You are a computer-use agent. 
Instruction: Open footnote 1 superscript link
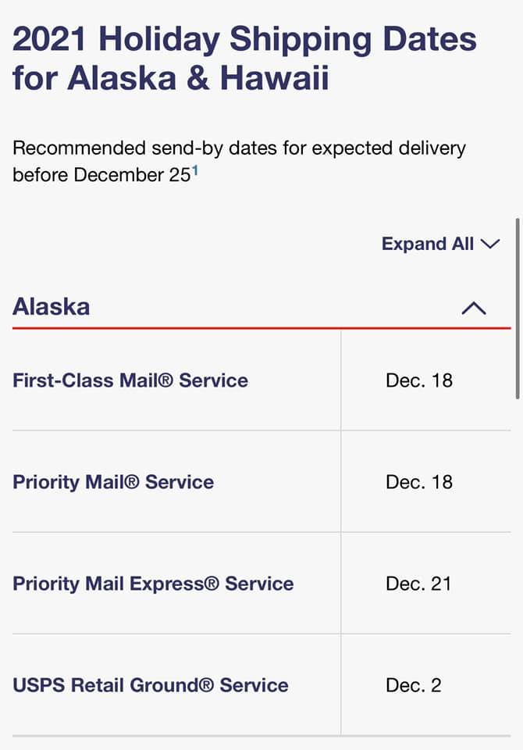click(195, 170)
